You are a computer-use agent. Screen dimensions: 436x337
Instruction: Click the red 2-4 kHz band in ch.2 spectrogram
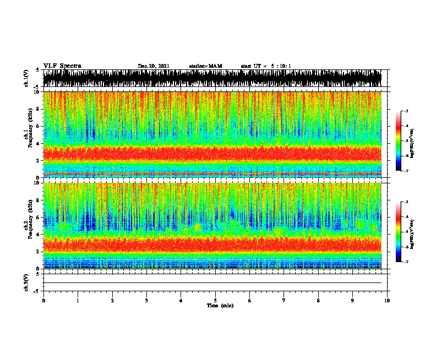pos(212,244)
